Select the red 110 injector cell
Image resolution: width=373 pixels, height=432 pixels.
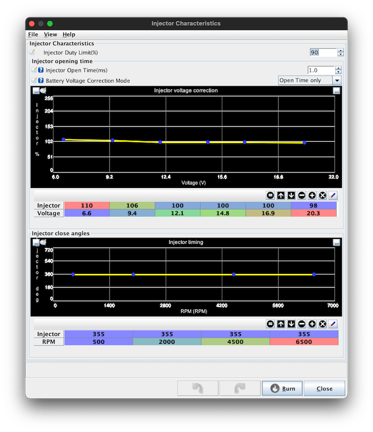(87, 206)
